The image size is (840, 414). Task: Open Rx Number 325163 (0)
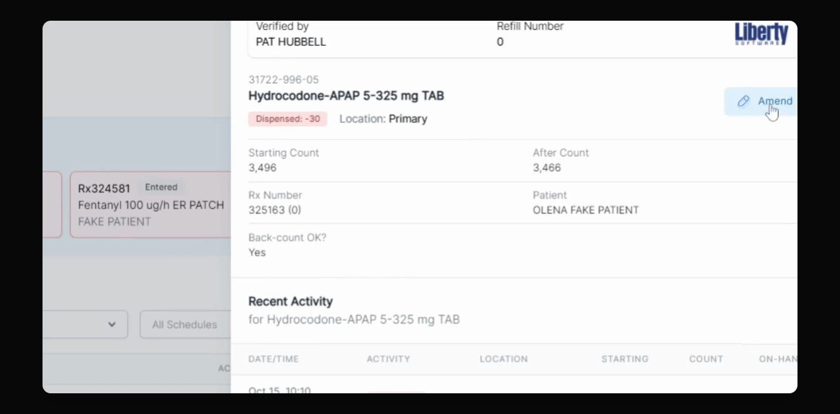(x=275, y=210)
